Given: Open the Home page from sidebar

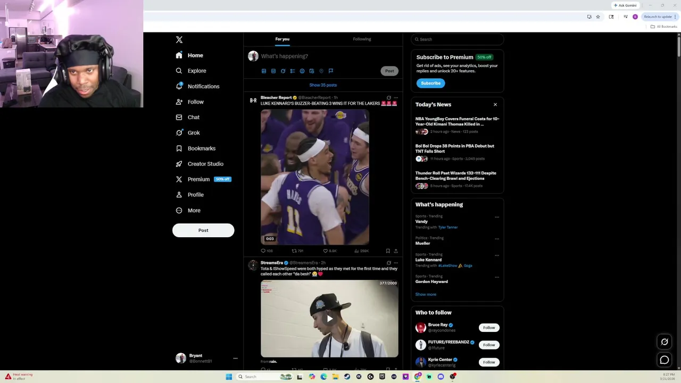Looking at the screenshot, I should tap(189, 55).
